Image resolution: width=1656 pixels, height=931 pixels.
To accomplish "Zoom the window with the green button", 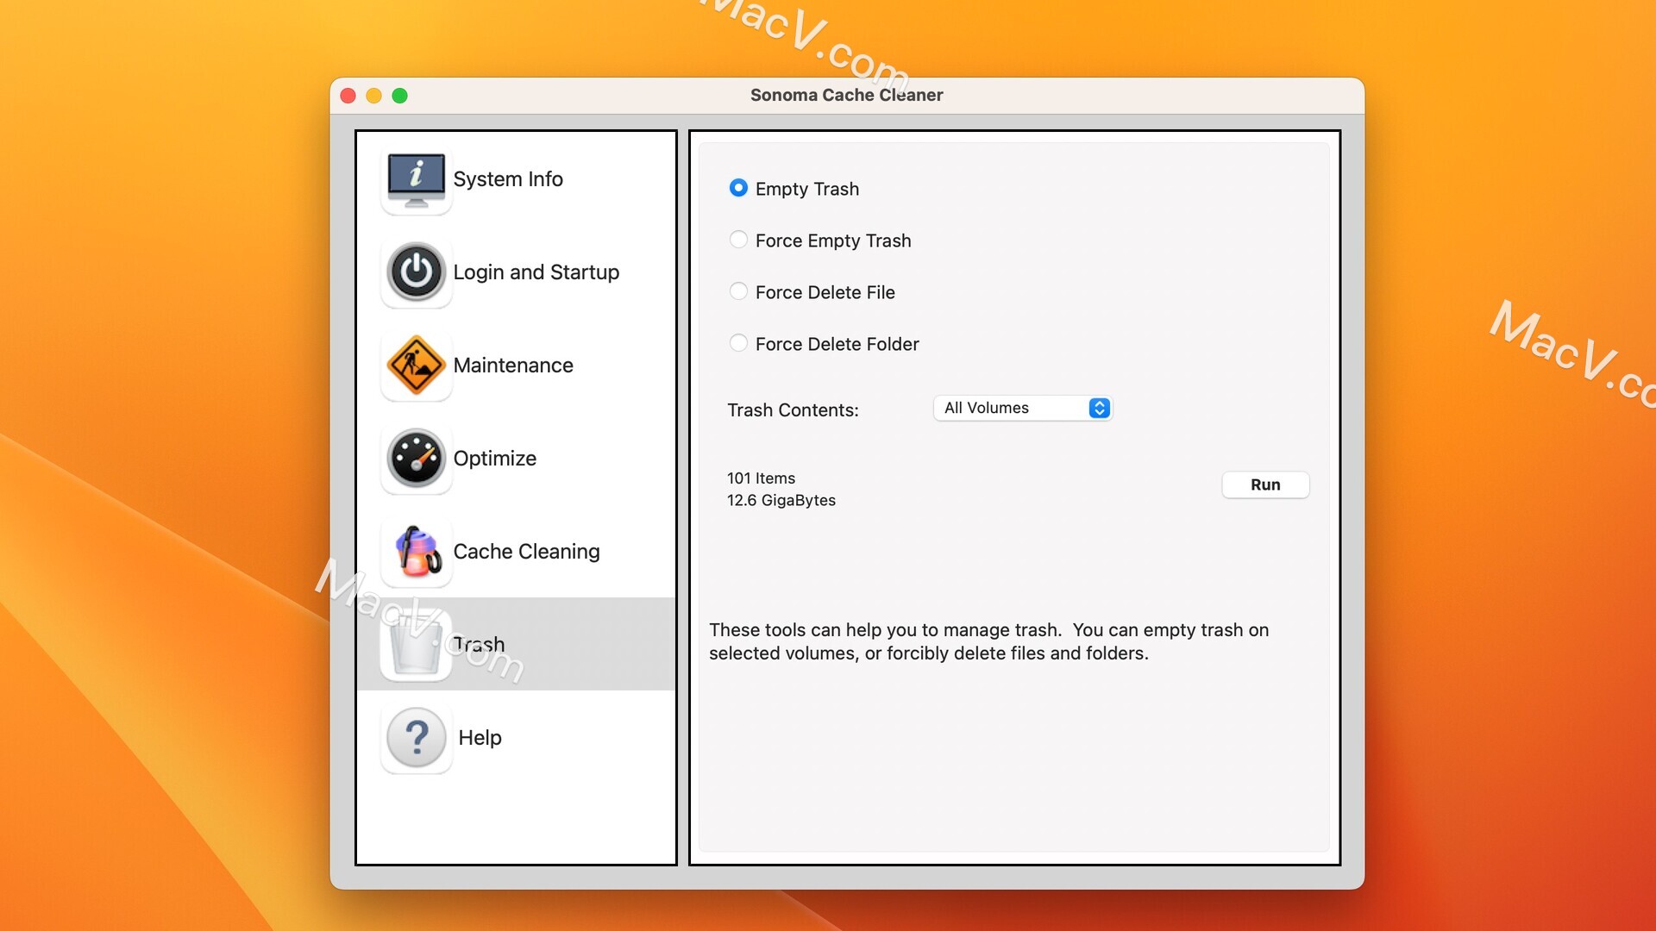I will 400,96.
